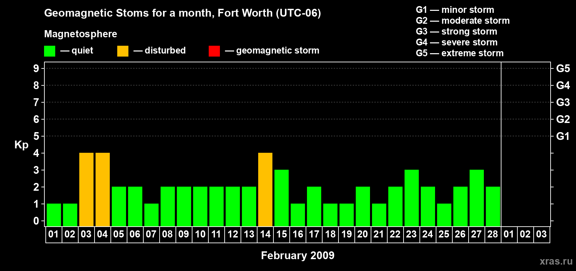Click the Kp value 9 on left axis
This screenshot has height=271, width=576.
36,68
